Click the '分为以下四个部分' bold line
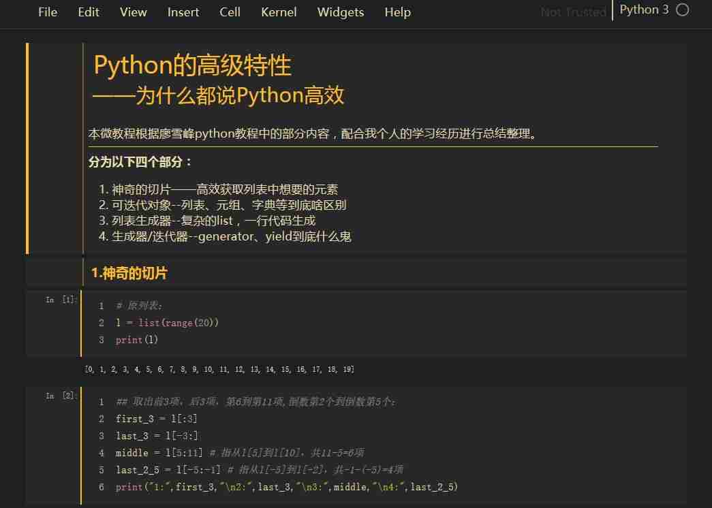 point(140,161)
